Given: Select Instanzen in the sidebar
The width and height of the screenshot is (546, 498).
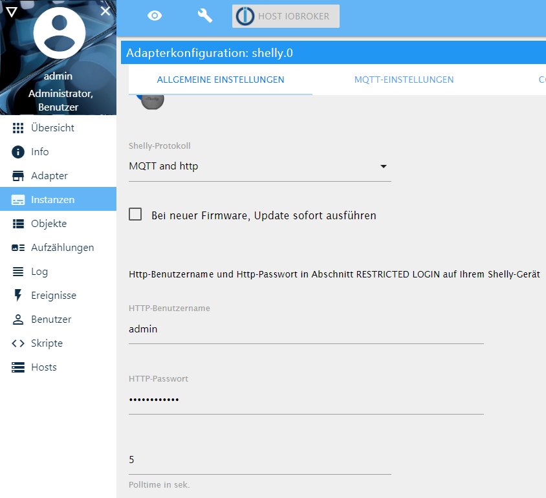Looking at the screenshot, I should pyautogui.click(x=58, y=199).
